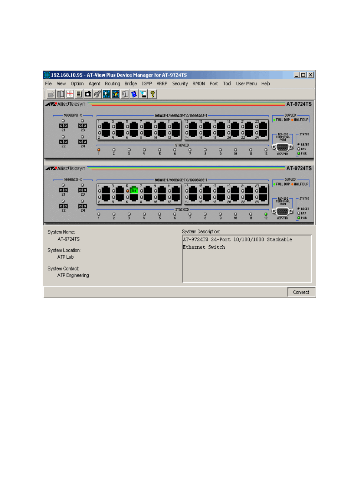Screen dimensions: 354x501
Task: Select the green active port 7 on Stack ID 12 switch
Action: (134, 190)
